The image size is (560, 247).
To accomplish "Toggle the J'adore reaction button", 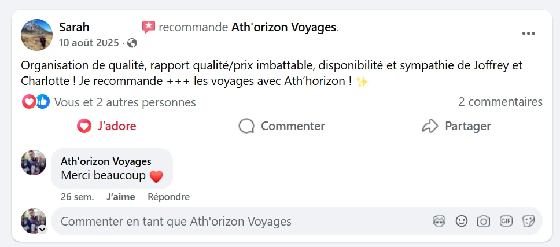I will [106, 126].
